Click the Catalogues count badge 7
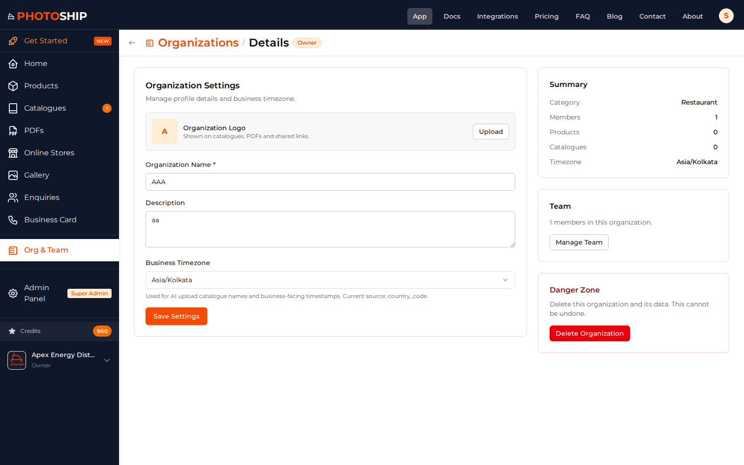744x465 pixels. click(x=107, y=108)
